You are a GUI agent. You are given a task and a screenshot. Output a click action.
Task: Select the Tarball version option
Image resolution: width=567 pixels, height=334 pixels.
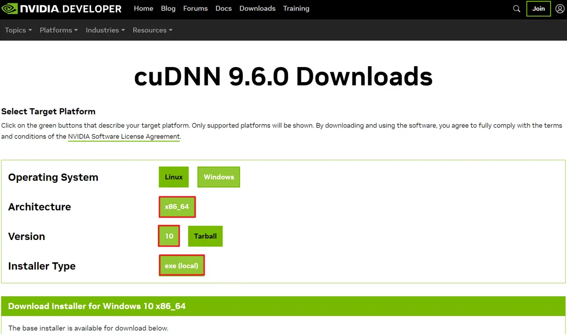tap(205, 236)
